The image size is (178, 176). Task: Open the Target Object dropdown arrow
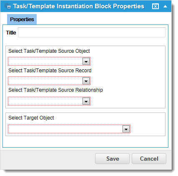tap(126, 129)
